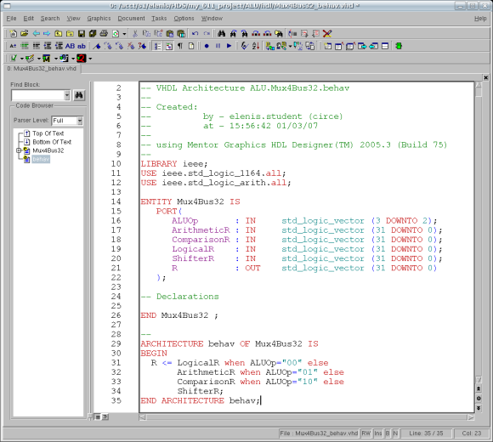Click the red X with pencil icon
493x442 pixels.
coord(327,33)
